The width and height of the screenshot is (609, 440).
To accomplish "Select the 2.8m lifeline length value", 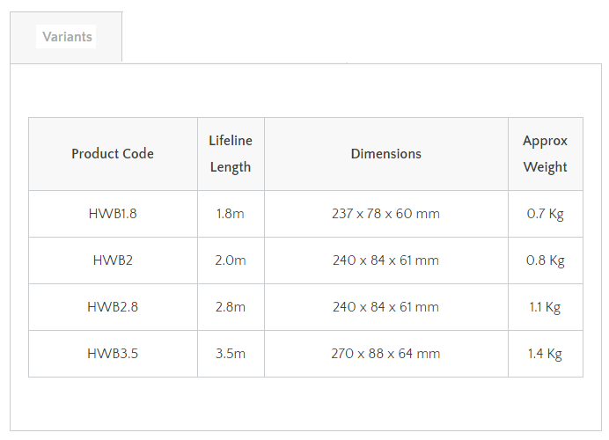I will point(230,307).
